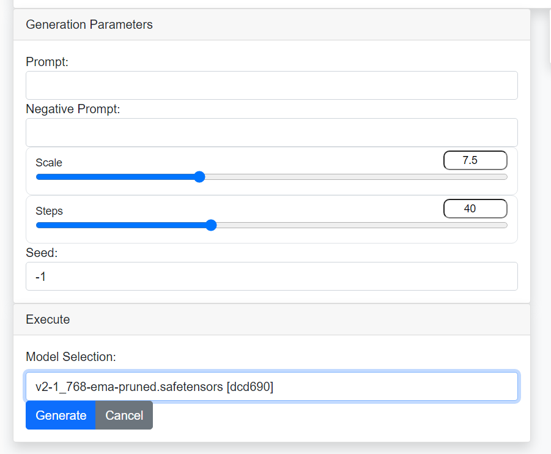This screenshot has height=454, width=551.
Task: Click the Generation Parameters section header
Action: (x=89, y=24)
